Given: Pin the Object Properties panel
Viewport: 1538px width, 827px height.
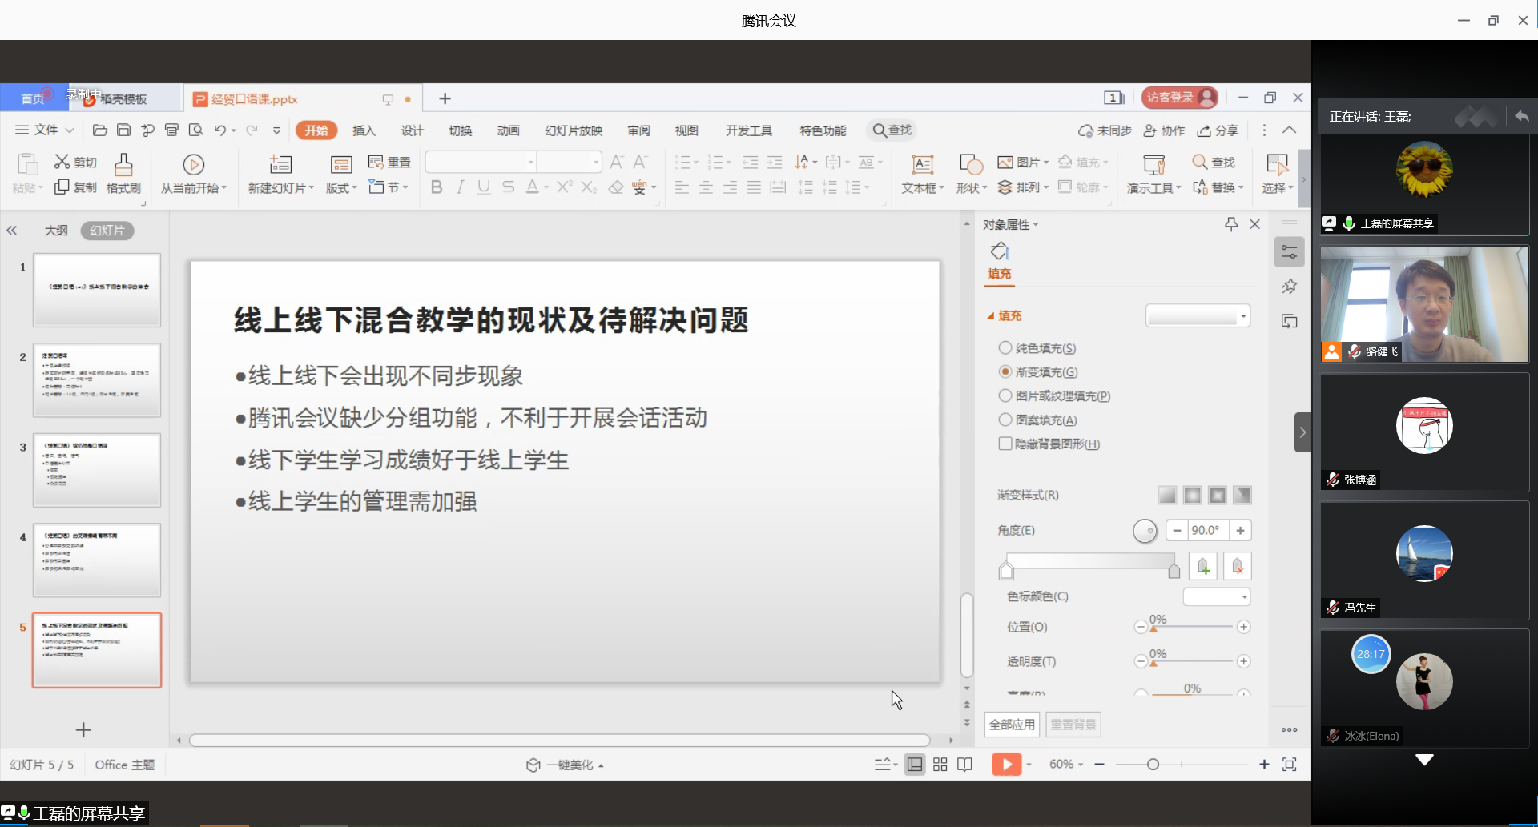Looking at the screenshot, I should 1231,224.
